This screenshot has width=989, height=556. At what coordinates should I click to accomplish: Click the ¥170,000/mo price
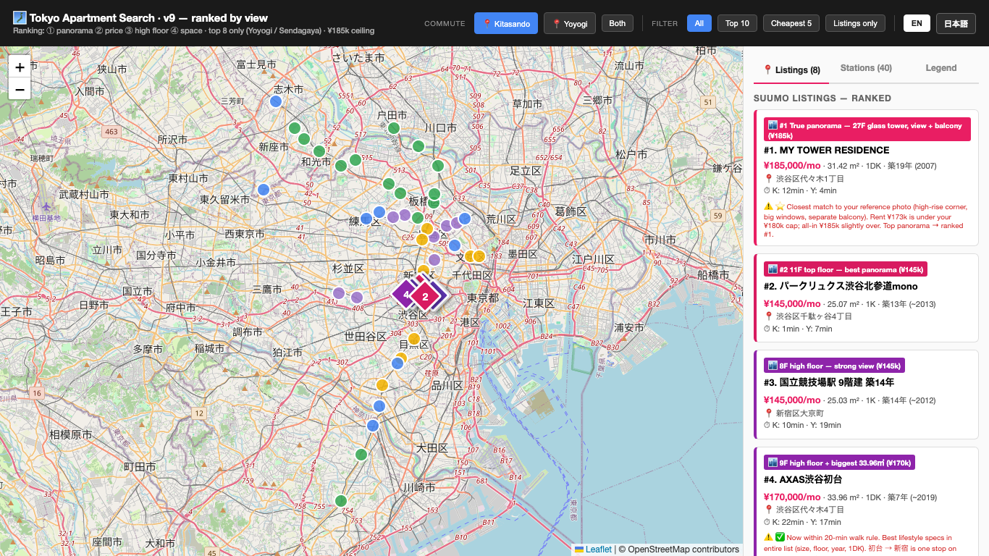pyautogui.click(x=792, y=497)
